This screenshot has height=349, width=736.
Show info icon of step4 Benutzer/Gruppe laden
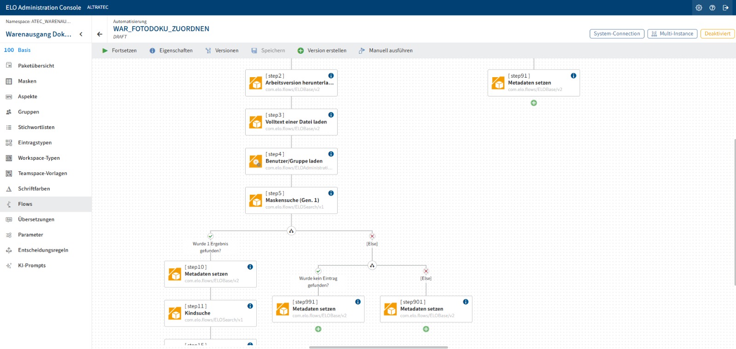tap(331, 154)
